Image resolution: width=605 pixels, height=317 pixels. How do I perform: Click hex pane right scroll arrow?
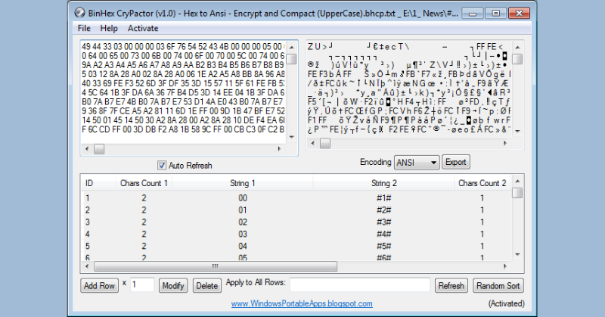point(279,148)
